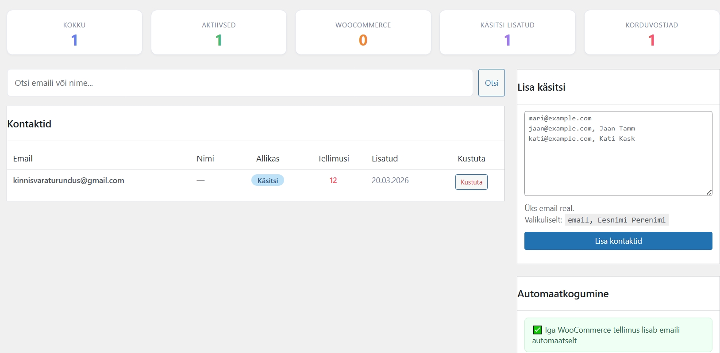720x353 pixels.
Task: Click the Lisatud column header
Action: click(385, 158)
